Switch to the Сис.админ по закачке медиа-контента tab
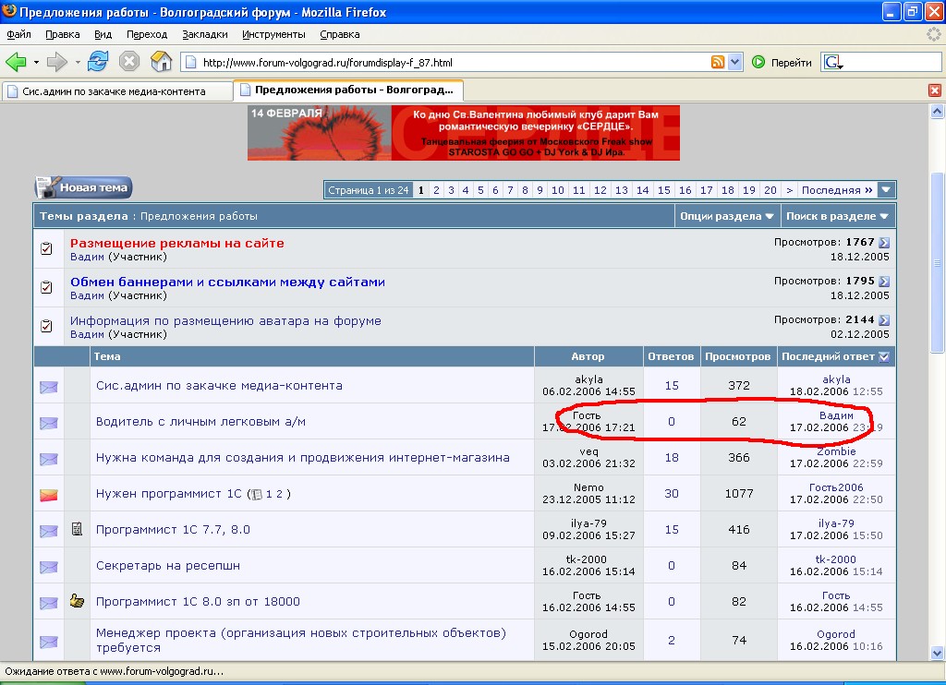The height and width of the screenshot is (685, 946). tap(115, 91)
